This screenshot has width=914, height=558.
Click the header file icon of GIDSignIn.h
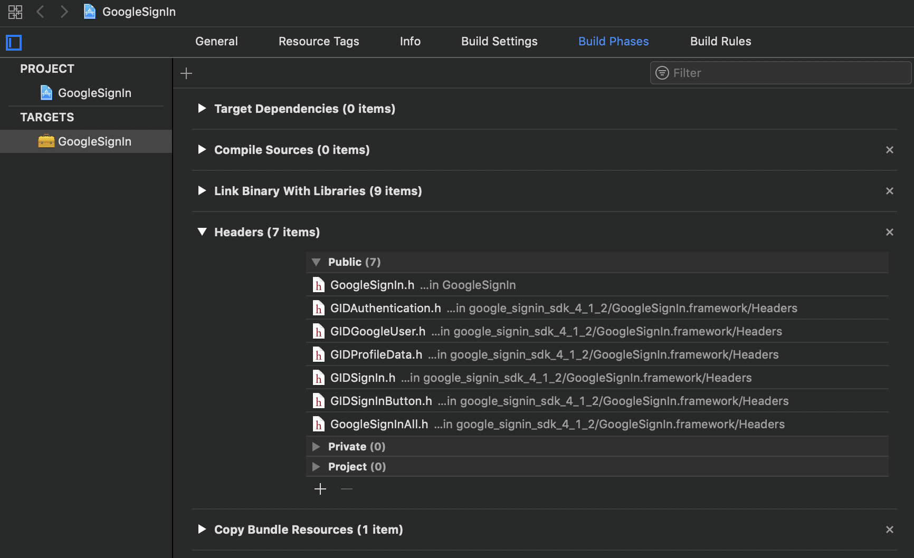(x=318, y=378)
